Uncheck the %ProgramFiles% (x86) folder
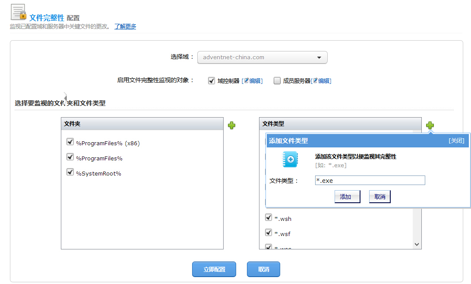The height and width of the screenshot is (284, 471). [x=70, y=142]
